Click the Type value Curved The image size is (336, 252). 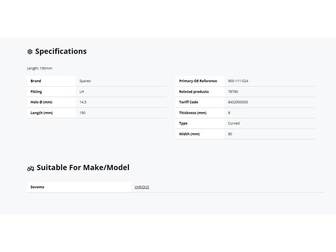234,123
